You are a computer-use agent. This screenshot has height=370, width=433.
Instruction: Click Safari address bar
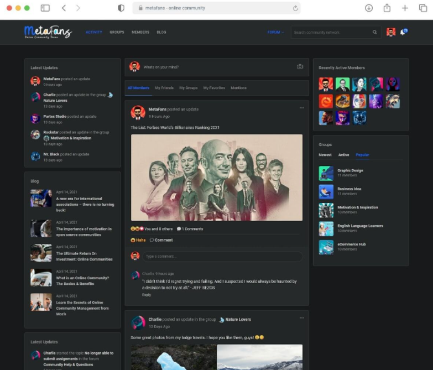(x=217, y=8)
